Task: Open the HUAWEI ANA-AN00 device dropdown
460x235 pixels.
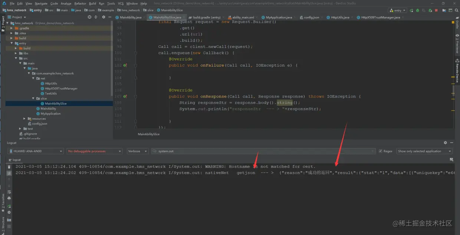Action: pos(36,151)
